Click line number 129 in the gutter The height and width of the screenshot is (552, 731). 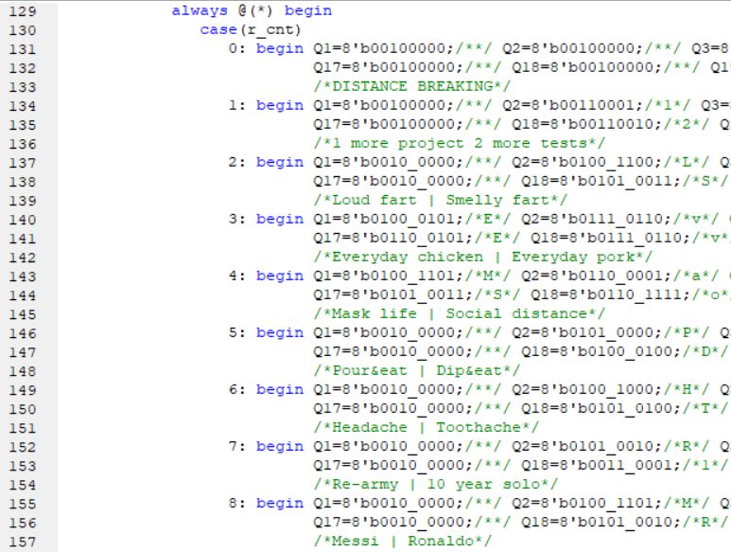coord(23,11)
